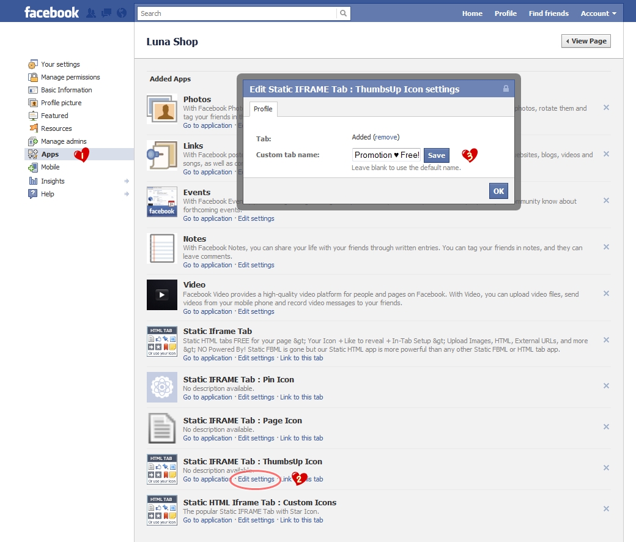
Task: Click the Facebook logo
Action: tap(51, 13)
